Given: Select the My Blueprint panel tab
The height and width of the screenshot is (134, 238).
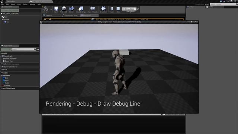Looking at the screenshot, I should click(10, 46).
